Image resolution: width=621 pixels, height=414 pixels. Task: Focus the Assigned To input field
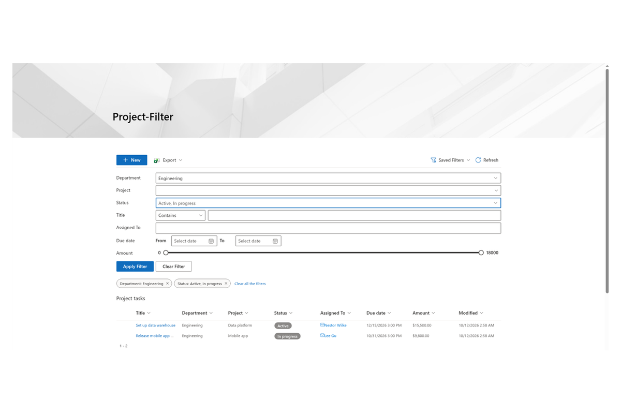click(328, 228)
